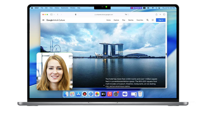205x117 pixels.
Task: Click the battery status icon
Action: (x=148, y=8)
